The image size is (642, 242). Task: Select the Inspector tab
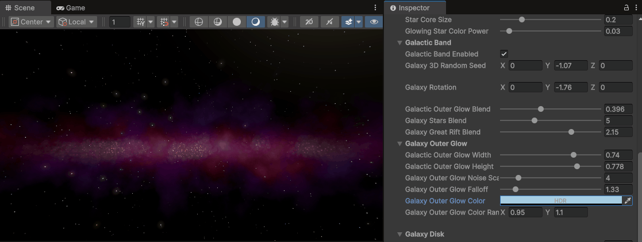point(409,7)
